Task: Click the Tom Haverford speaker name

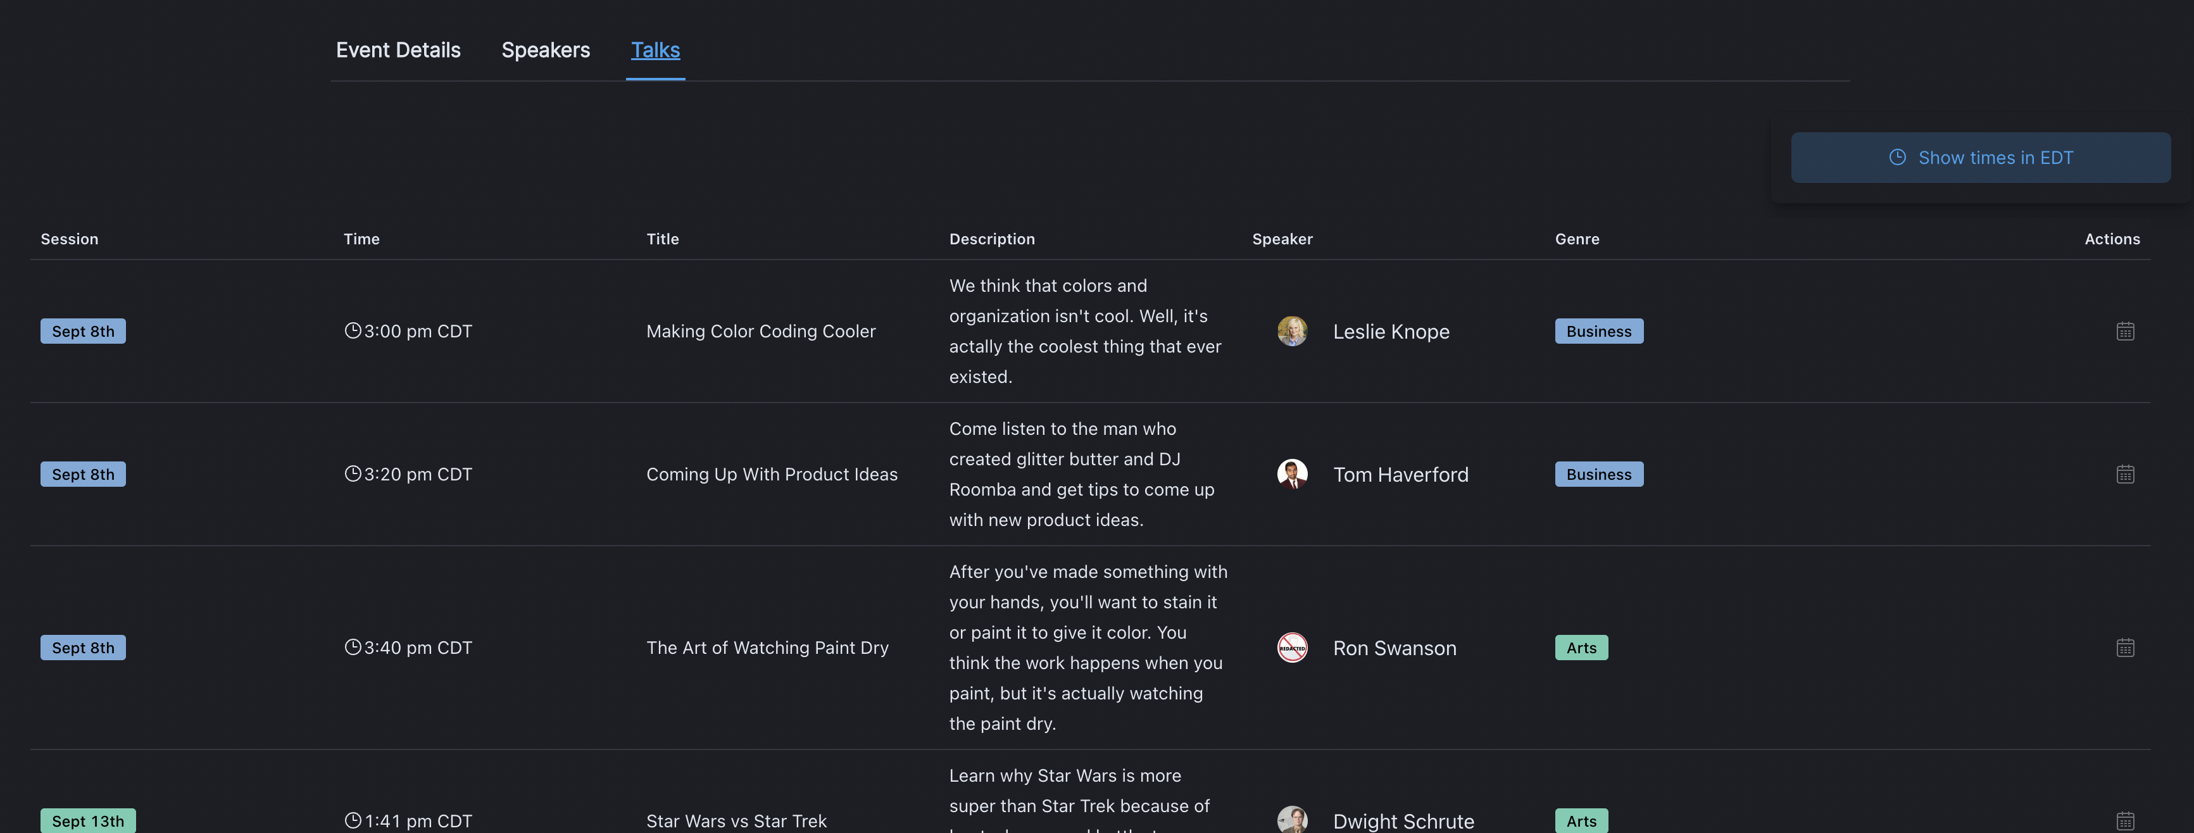Action: coord(1400,475)
